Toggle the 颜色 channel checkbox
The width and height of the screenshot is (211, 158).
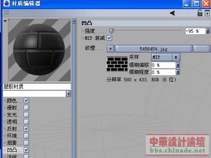coord(26,101)
